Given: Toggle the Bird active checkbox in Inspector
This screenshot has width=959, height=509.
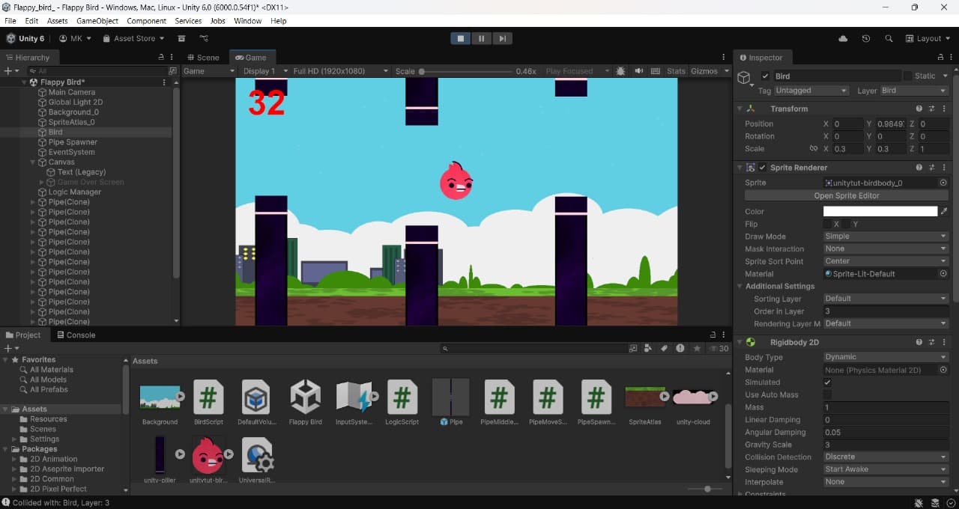Looking at the screenshot, I should [766, 76].
